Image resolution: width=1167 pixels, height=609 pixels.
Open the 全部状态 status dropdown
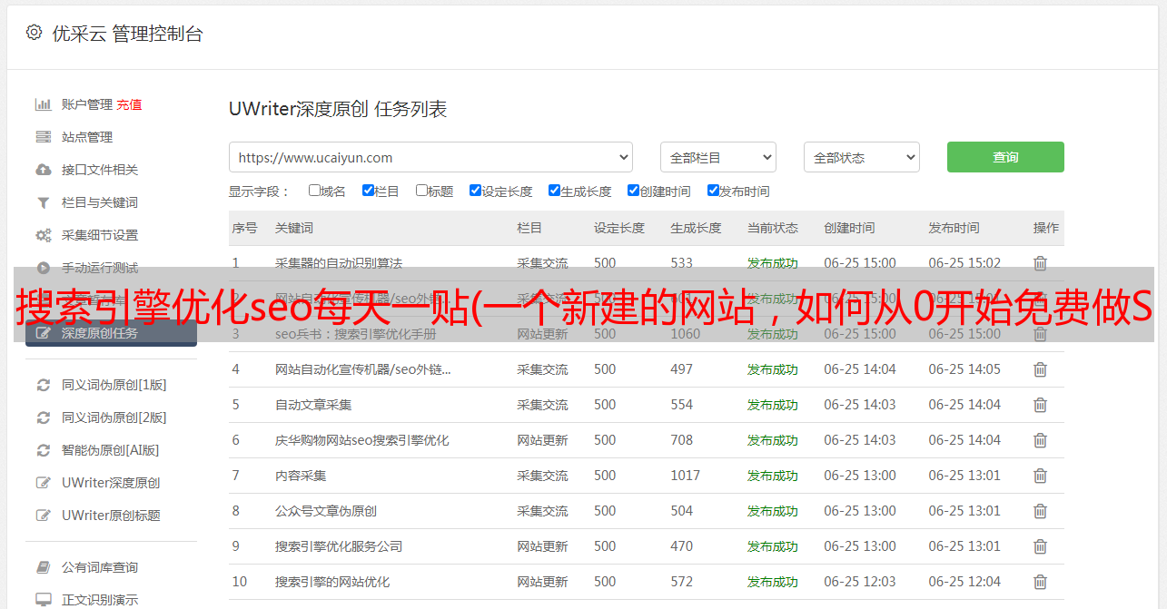(x=862, y=157)
